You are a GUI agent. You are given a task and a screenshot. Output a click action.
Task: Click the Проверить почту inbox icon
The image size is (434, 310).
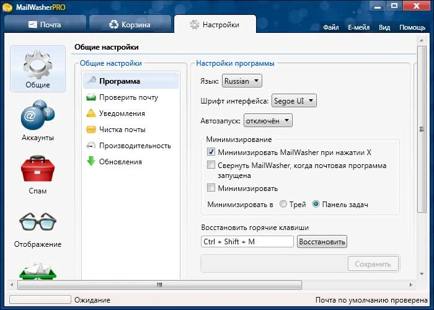pos(91,97)
